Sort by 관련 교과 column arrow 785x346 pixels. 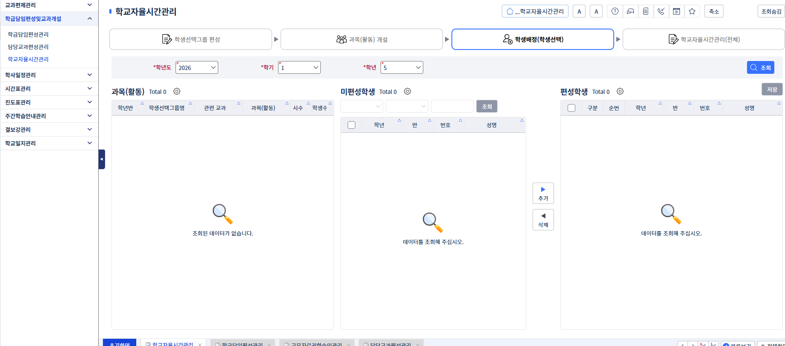(x=239, y=103)
